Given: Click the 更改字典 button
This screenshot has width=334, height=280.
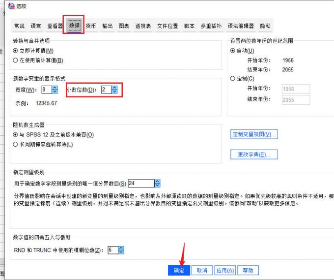Looking at the screenshot, I should (254, 155).
